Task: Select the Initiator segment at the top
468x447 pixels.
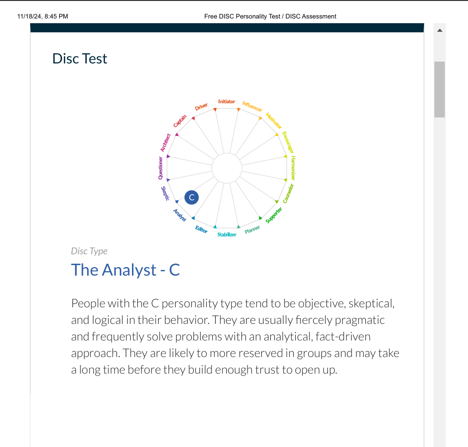Action: pyautogui.click(x=227, y=101)
